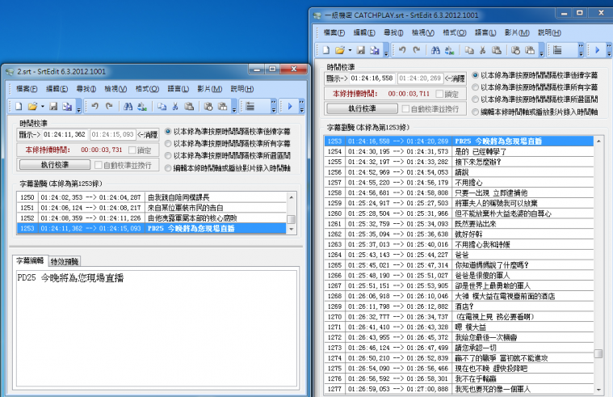Image resolution: width=613 pixels, height=397 pixels.
Task: Click <-消隱 button in 2.srt window
Action: point(147,135)
